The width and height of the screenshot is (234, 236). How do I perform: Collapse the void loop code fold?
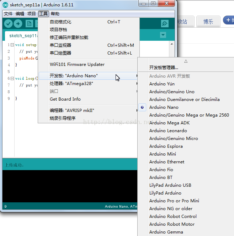point(12,78)
